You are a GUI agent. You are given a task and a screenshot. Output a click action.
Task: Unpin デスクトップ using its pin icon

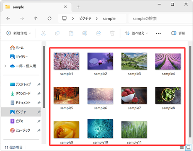[39, 85]
